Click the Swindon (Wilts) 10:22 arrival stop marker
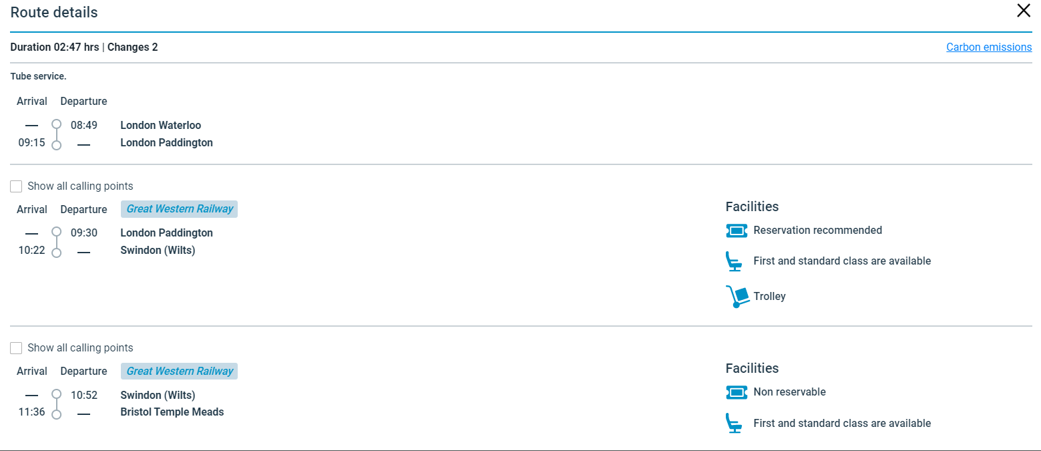This screenshot has width=1041, height=451. (x=57, y=253)
